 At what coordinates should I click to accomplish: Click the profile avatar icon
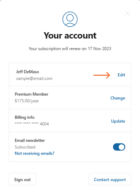point(70,19)
